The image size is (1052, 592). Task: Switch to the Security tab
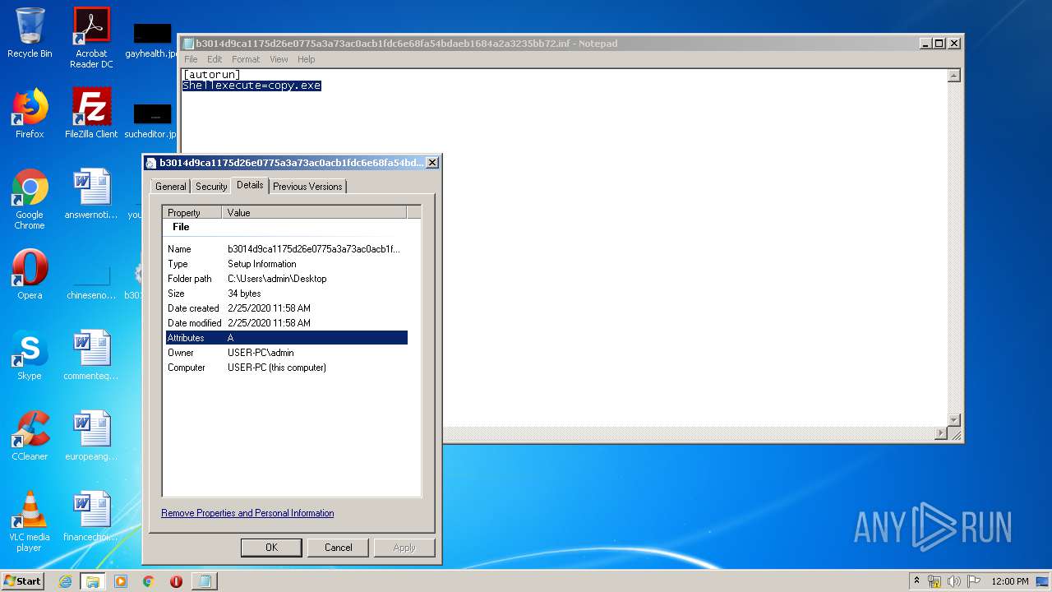(211, 187)
